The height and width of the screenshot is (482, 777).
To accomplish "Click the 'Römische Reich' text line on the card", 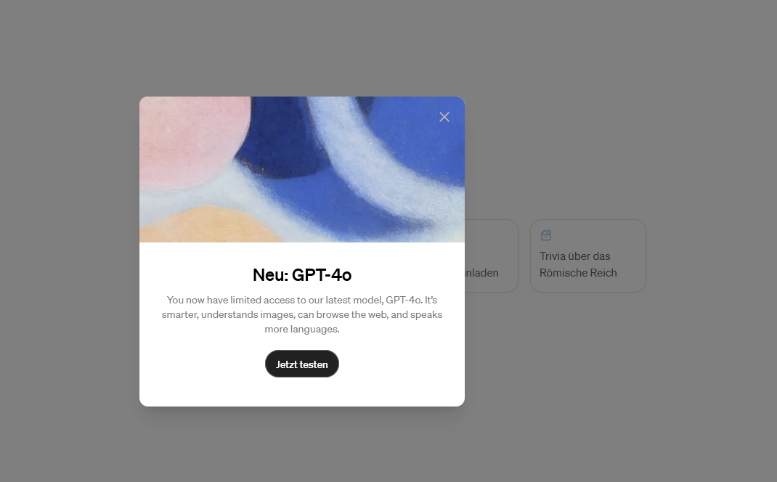I will click(x=578, y=273).
